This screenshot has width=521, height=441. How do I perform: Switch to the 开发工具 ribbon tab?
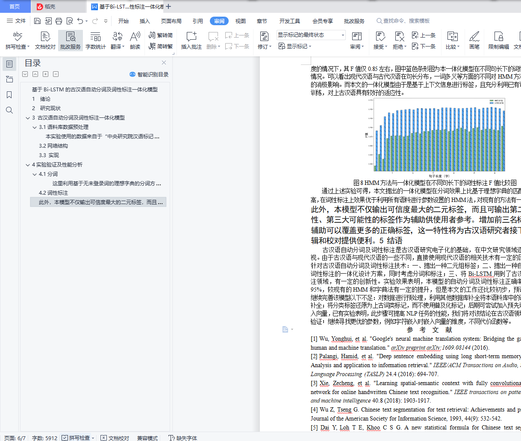[290, 21]
